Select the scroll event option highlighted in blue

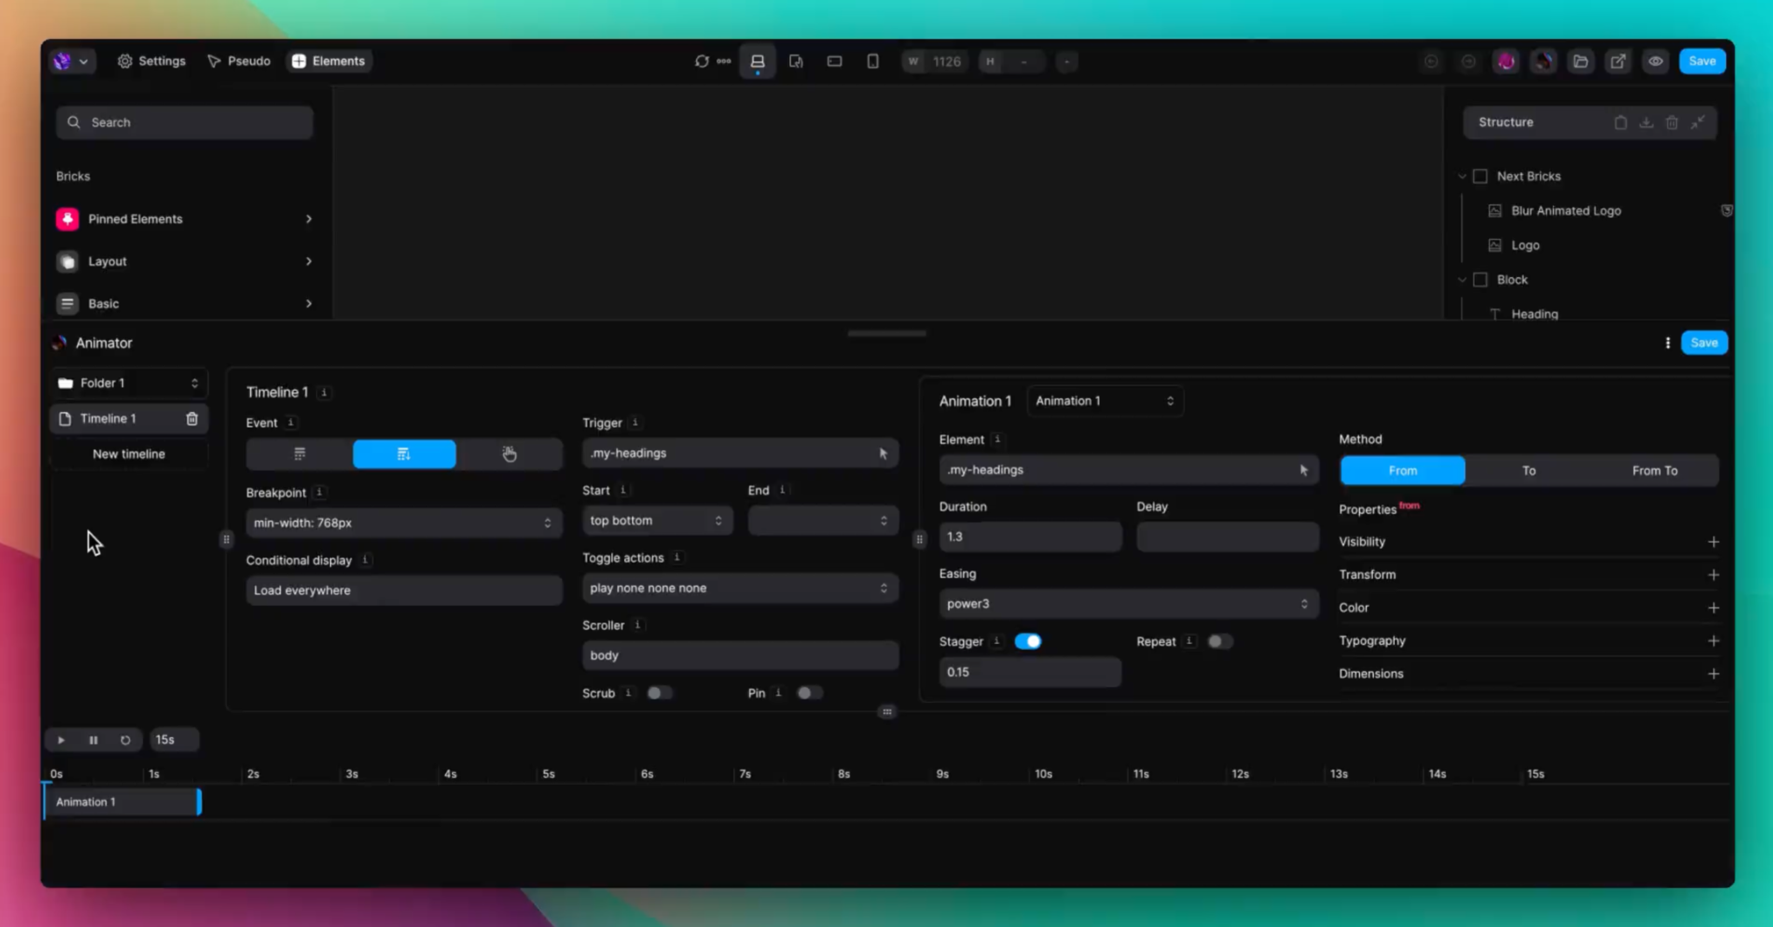pyautogui.click(x=404, y=454)
